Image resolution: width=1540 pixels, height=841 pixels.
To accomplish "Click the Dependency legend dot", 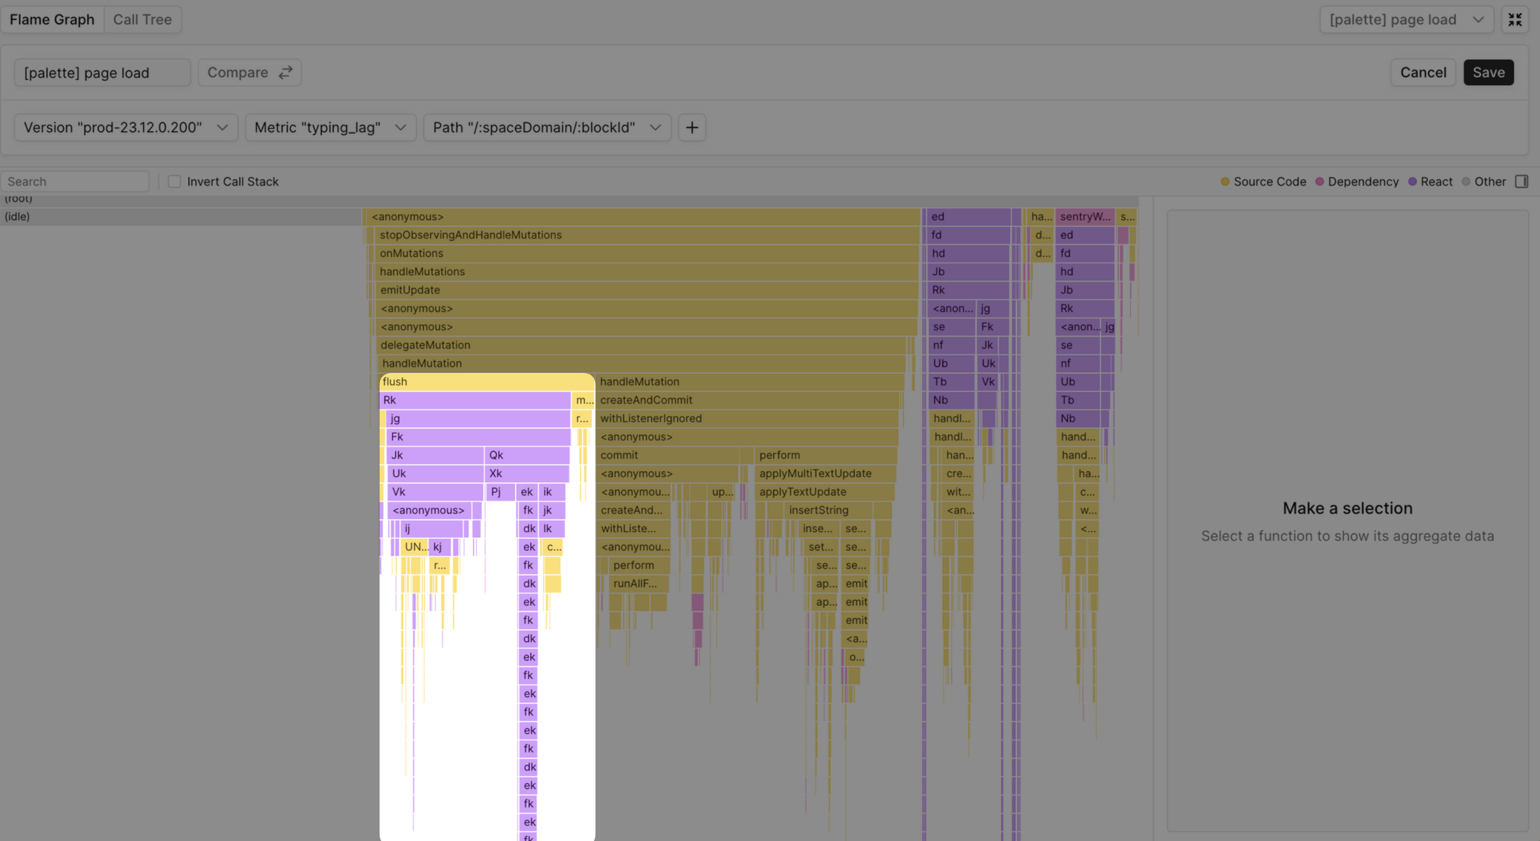I will 1319,181.
